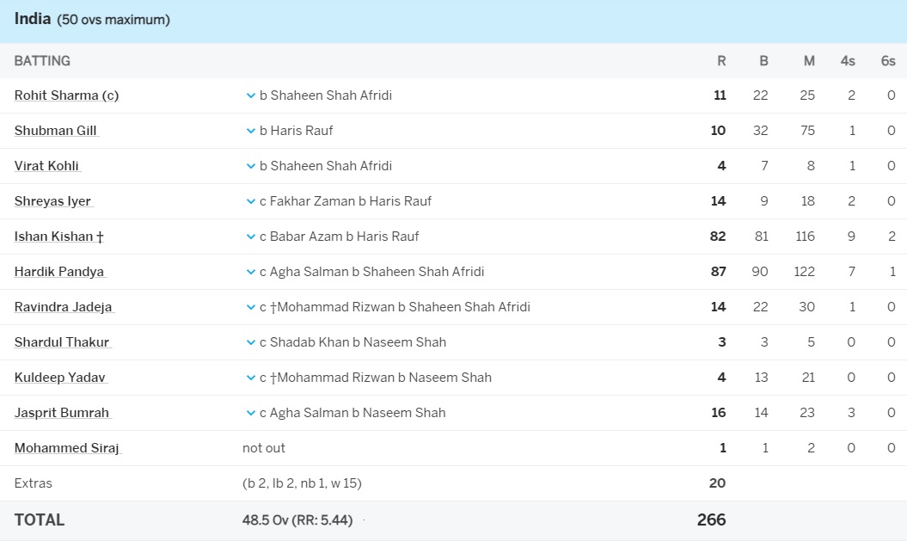Open Shreyas Iyer player link

pyautogui.click(x=52, y=201)
